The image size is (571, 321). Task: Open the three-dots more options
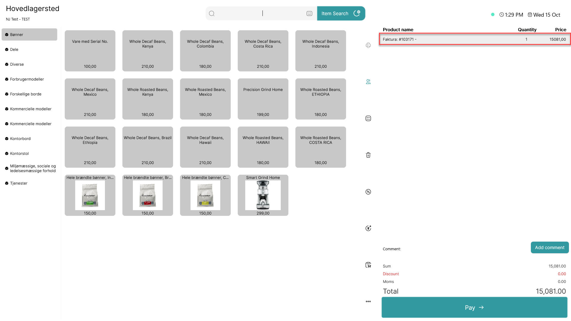368,301
